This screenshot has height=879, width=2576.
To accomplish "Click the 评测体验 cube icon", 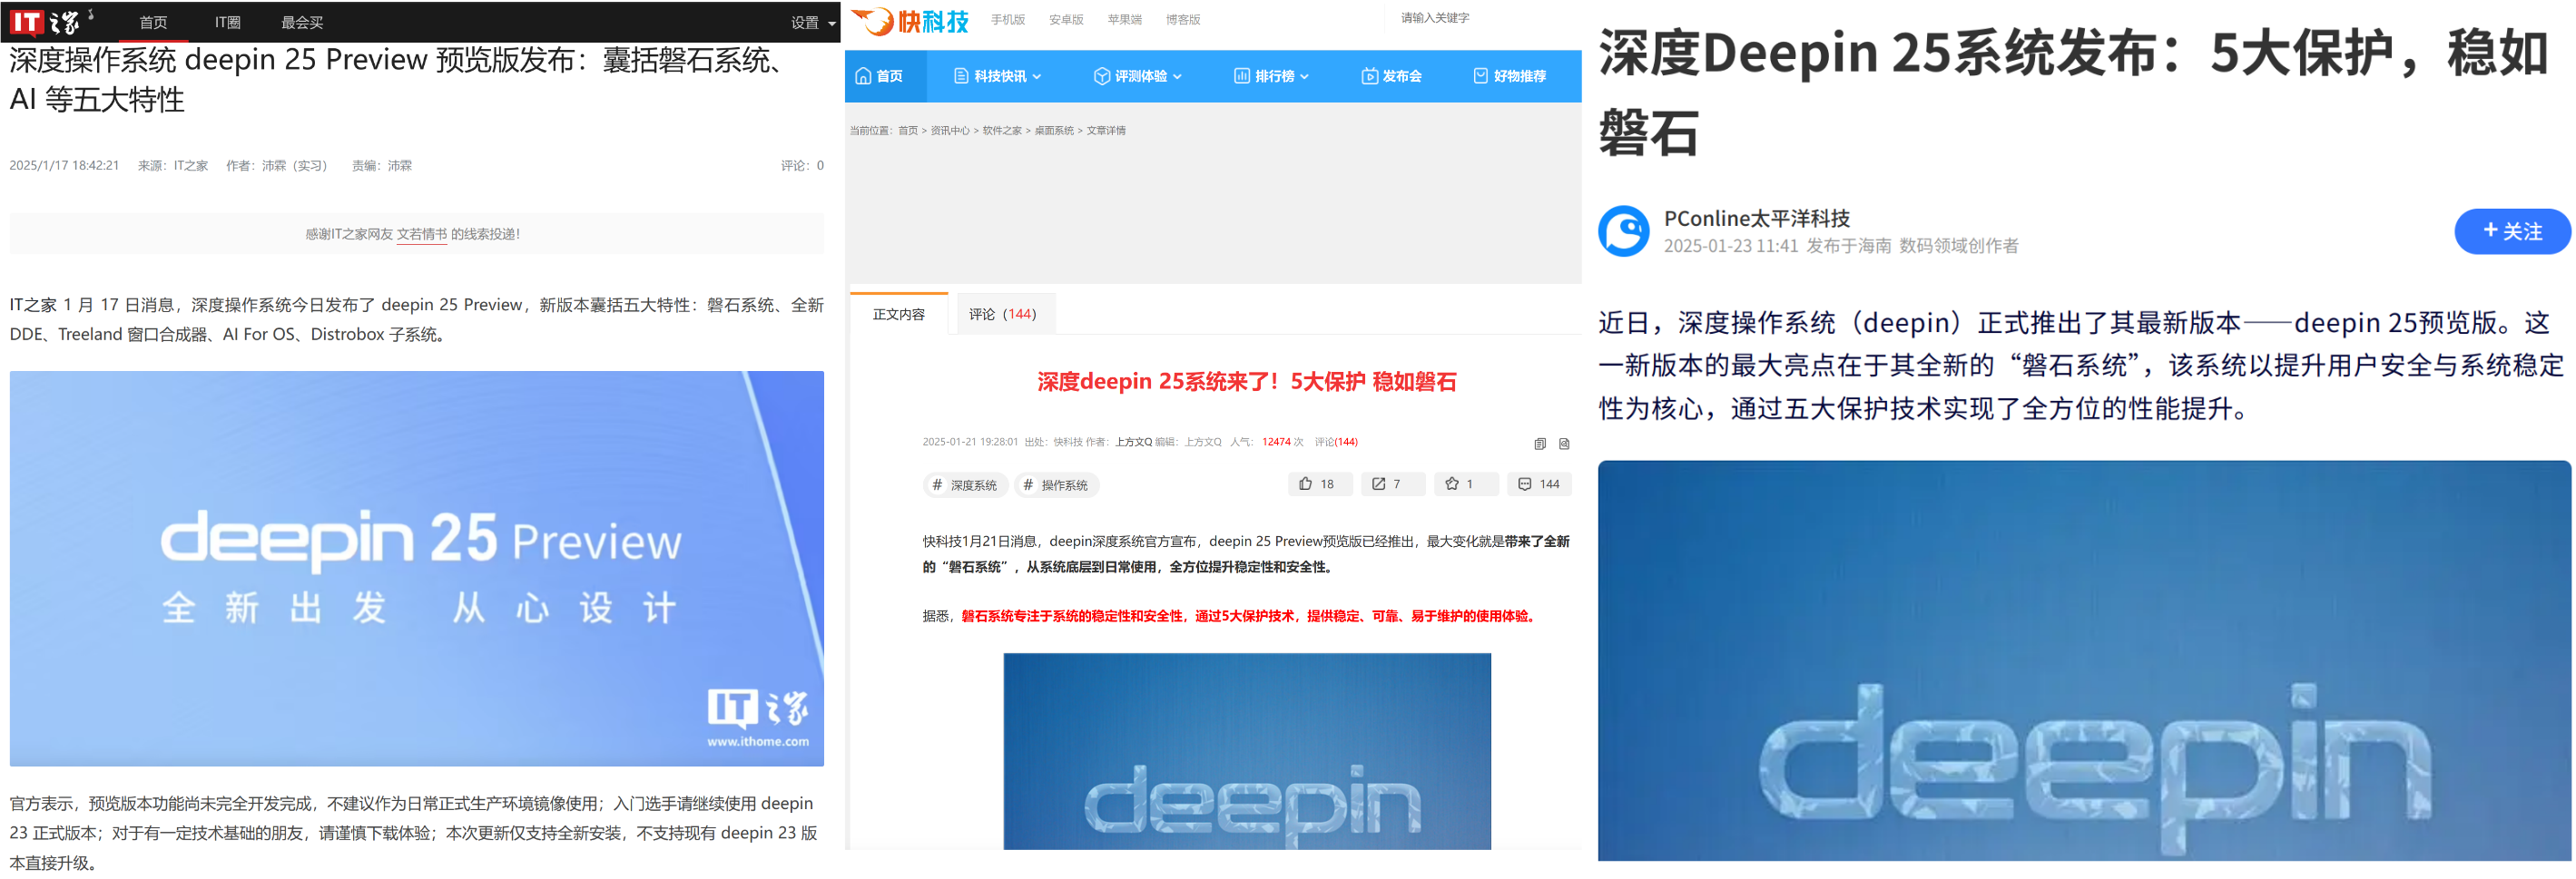I will tap(1101, 76).
